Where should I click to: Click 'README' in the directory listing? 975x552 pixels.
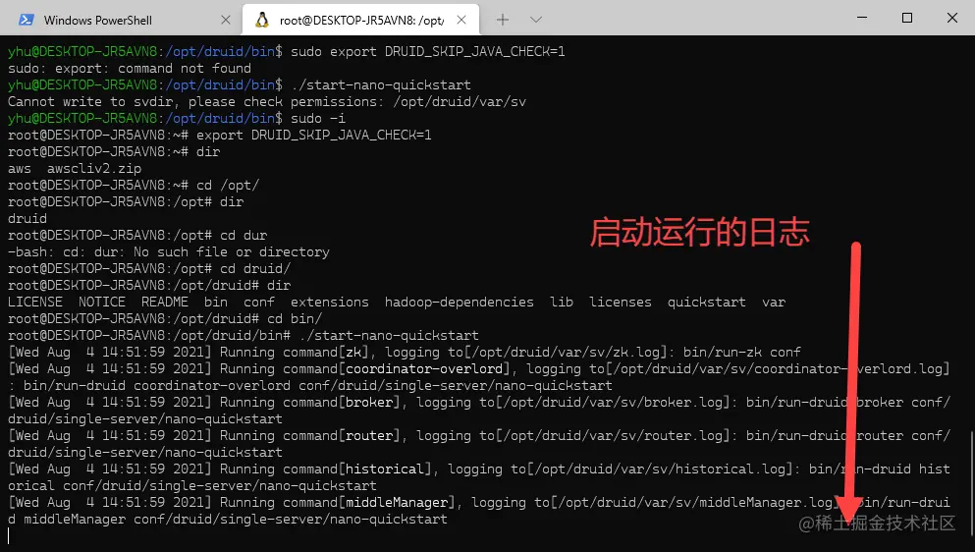tap(165, 303)
